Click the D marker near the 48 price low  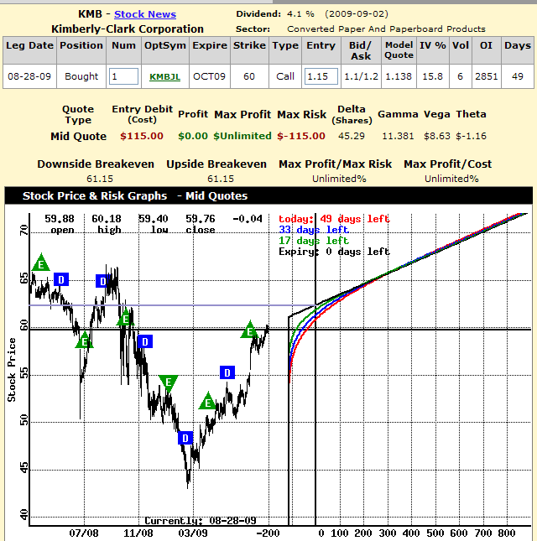[185, 438]
